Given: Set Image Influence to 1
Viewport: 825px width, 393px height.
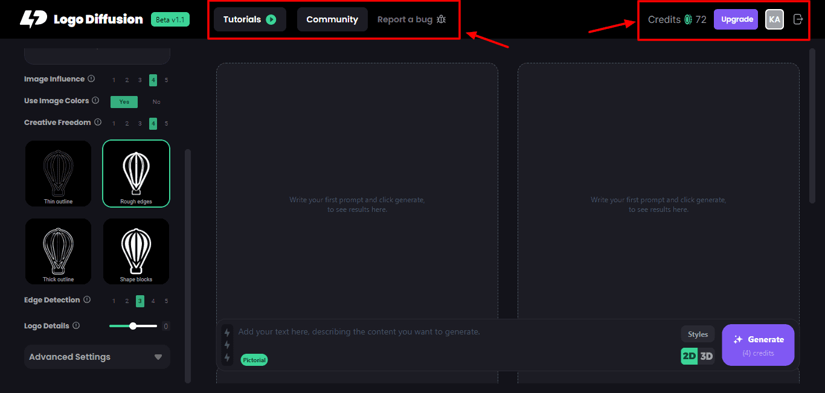Looking at the screenshot, I should pos(114,80).
